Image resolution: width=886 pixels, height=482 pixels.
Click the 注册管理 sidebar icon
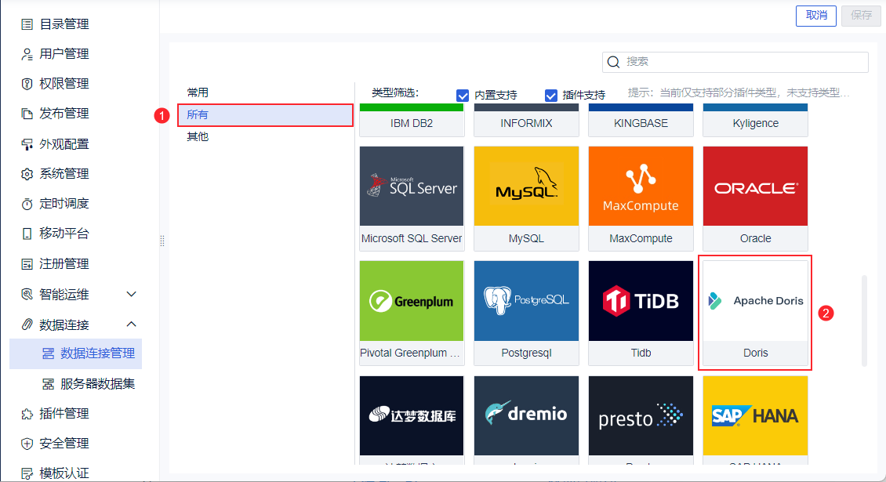pyautogui.click(x=27, y=264)
